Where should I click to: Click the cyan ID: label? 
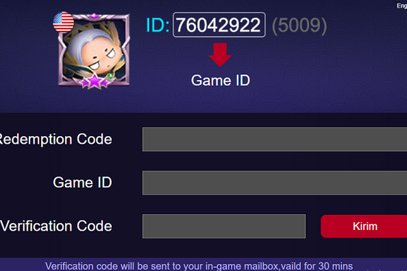(x=158, y=25)
